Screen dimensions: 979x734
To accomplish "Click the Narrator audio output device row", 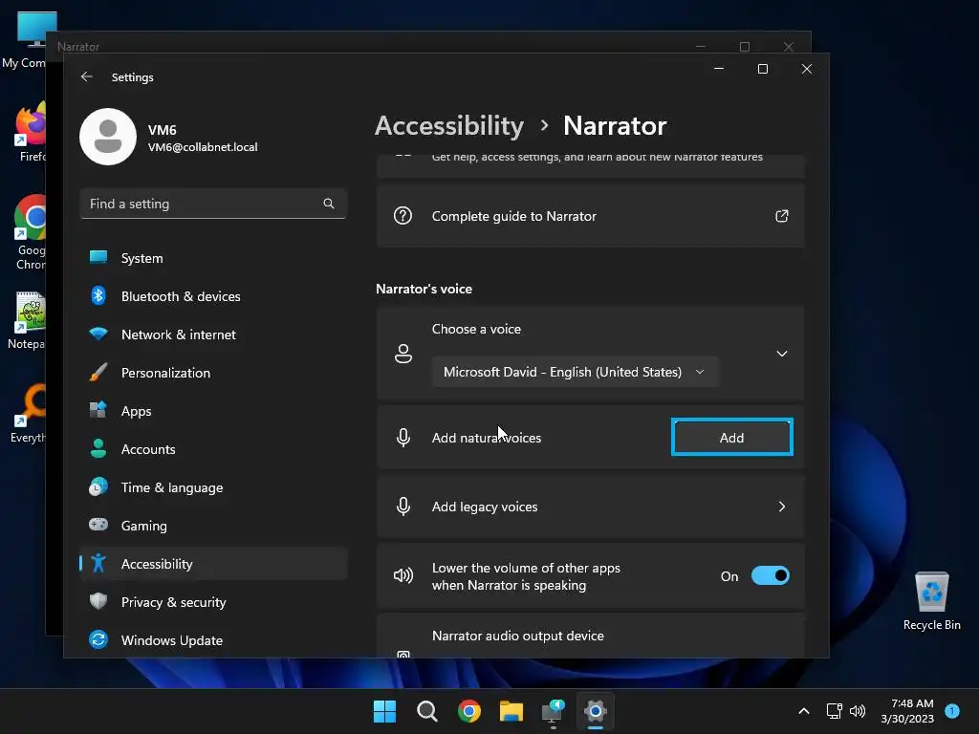I will click(590, 636).
